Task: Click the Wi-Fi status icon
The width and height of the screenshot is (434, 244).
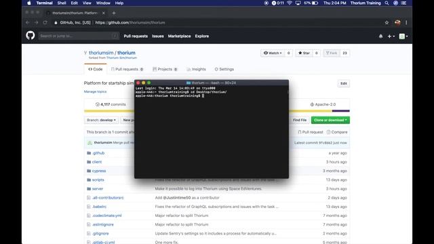Action: pos(290,3)
